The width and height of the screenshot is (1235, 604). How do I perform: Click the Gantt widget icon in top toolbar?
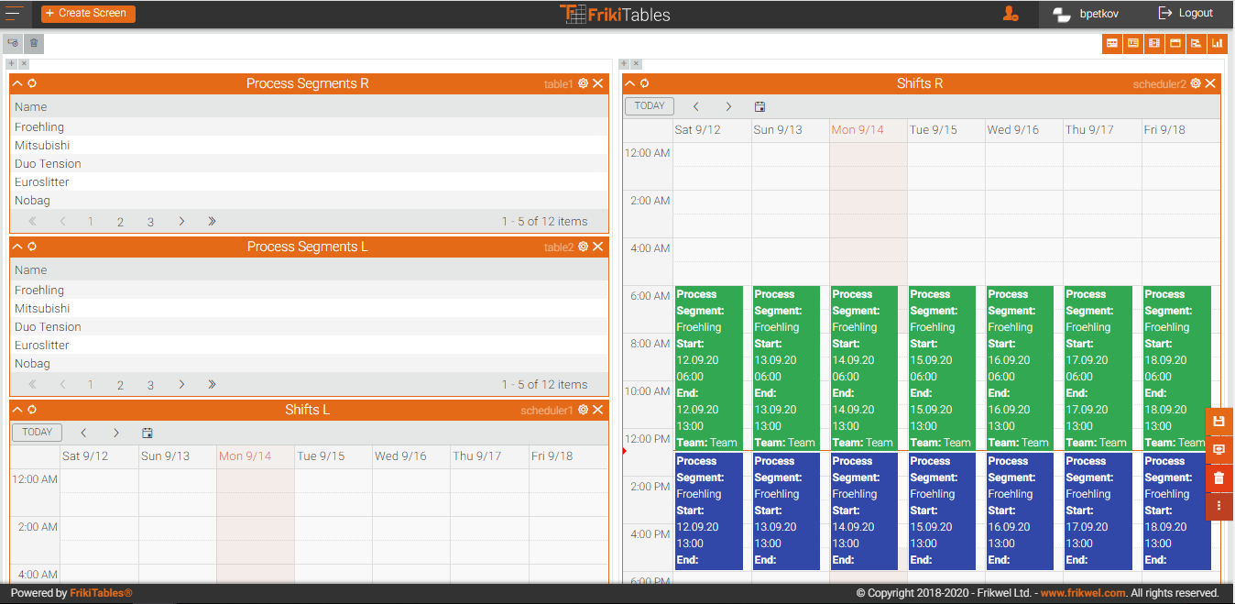[1196, 43]
